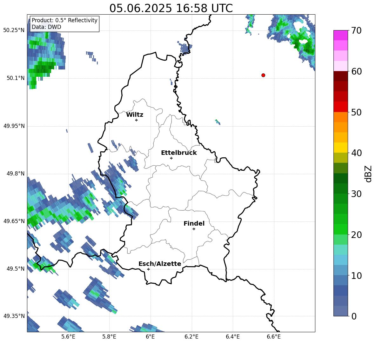Click the Ettelbruck station cross marker
376x343 pixels.
pyautogui.click(x=171, y=158)
